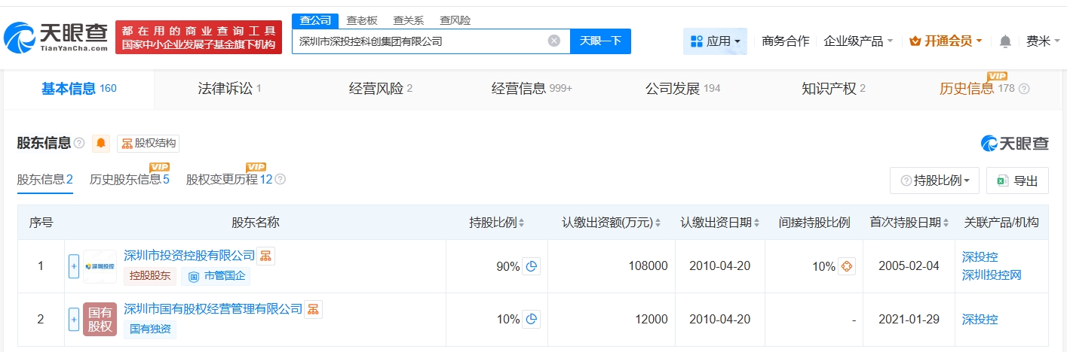Click equity structure icon beside 深圳市国有股权经营管理有限公司
The width and height of the screenshot is (1067, 352).
(313, 308)
